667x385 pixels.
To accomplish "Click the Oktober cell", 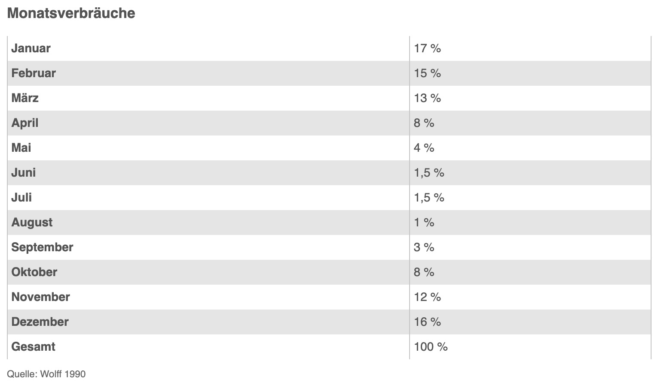I will click(34, 272).
